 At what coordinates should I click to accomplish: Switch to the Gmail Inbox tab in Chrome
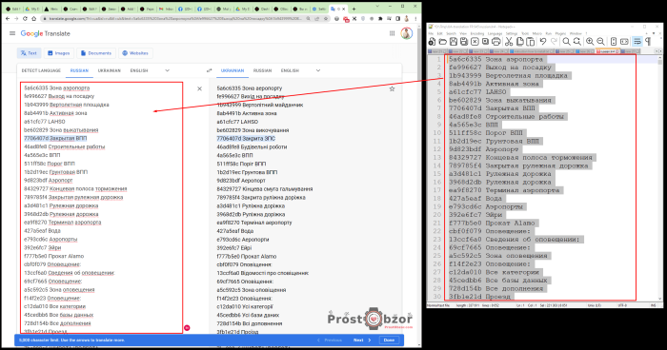point(166,9)
